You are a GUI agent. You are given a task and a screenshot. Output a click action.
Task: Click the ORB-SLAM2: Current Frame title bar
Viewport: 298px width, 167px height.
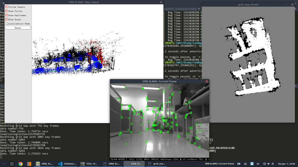click(x=159, y=81)
